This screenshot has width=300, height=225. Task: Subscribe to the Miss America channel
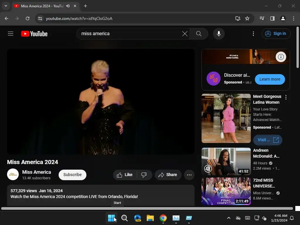pos(72,175)
